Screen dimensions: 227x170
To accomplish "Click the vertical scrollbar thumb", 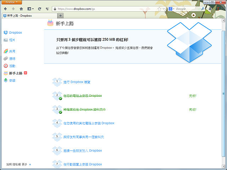I will [223, 93].
